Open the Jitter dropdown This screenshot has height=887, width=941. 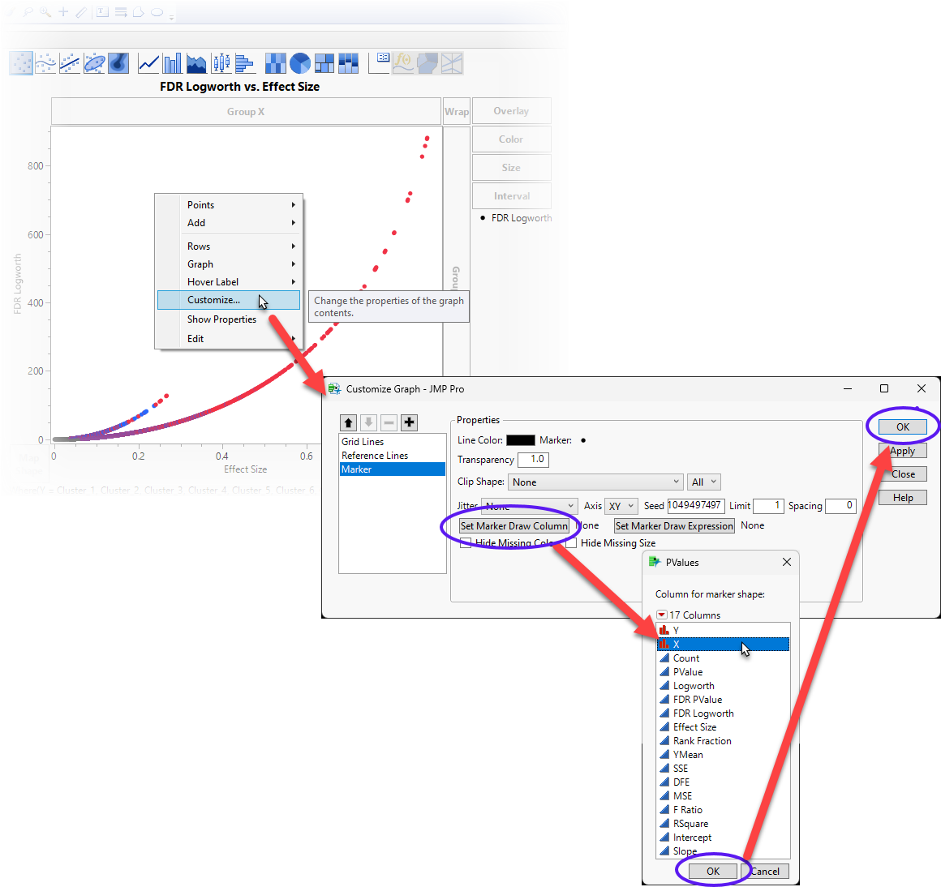[529, 506]
